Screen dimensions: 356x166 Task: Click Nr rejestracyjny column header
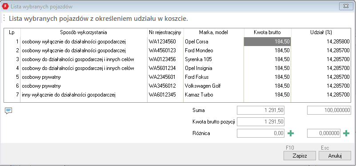click(x=165, y=32)
